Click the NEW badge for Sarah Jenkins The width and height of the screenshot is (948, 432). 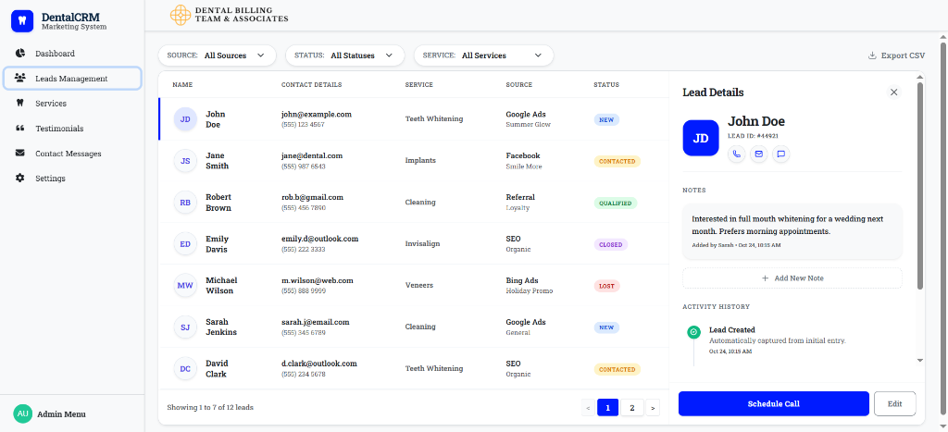click(x=606, y=327)
